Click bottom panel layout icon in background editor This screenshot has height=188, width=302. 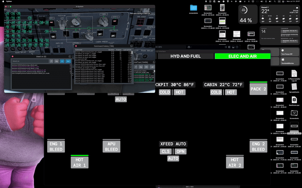tap(233, 47)
